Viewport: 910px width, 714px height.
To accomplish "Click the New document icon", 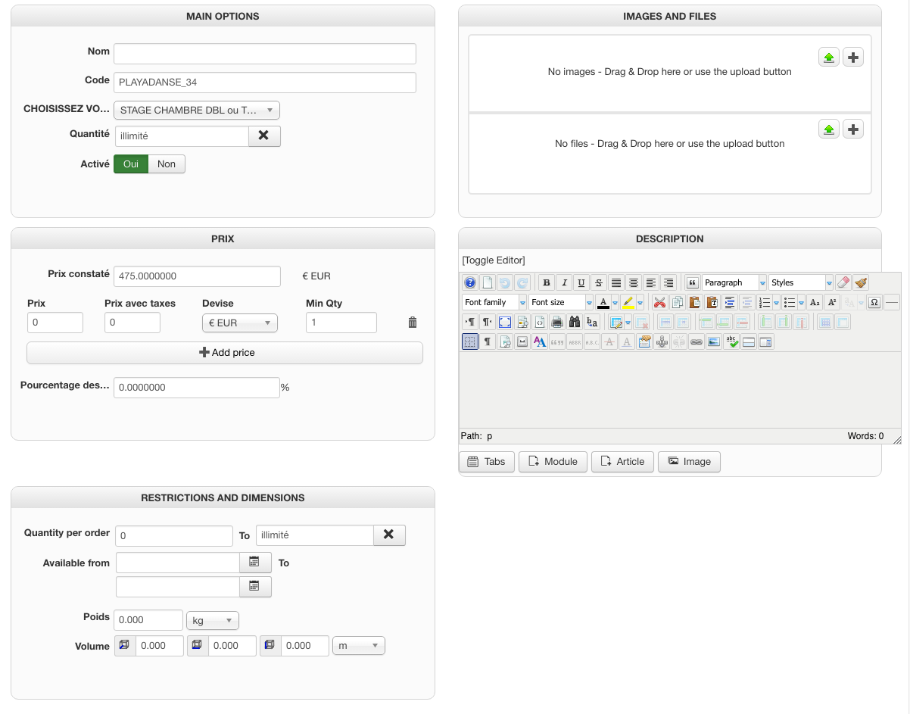I will point(488,282).
